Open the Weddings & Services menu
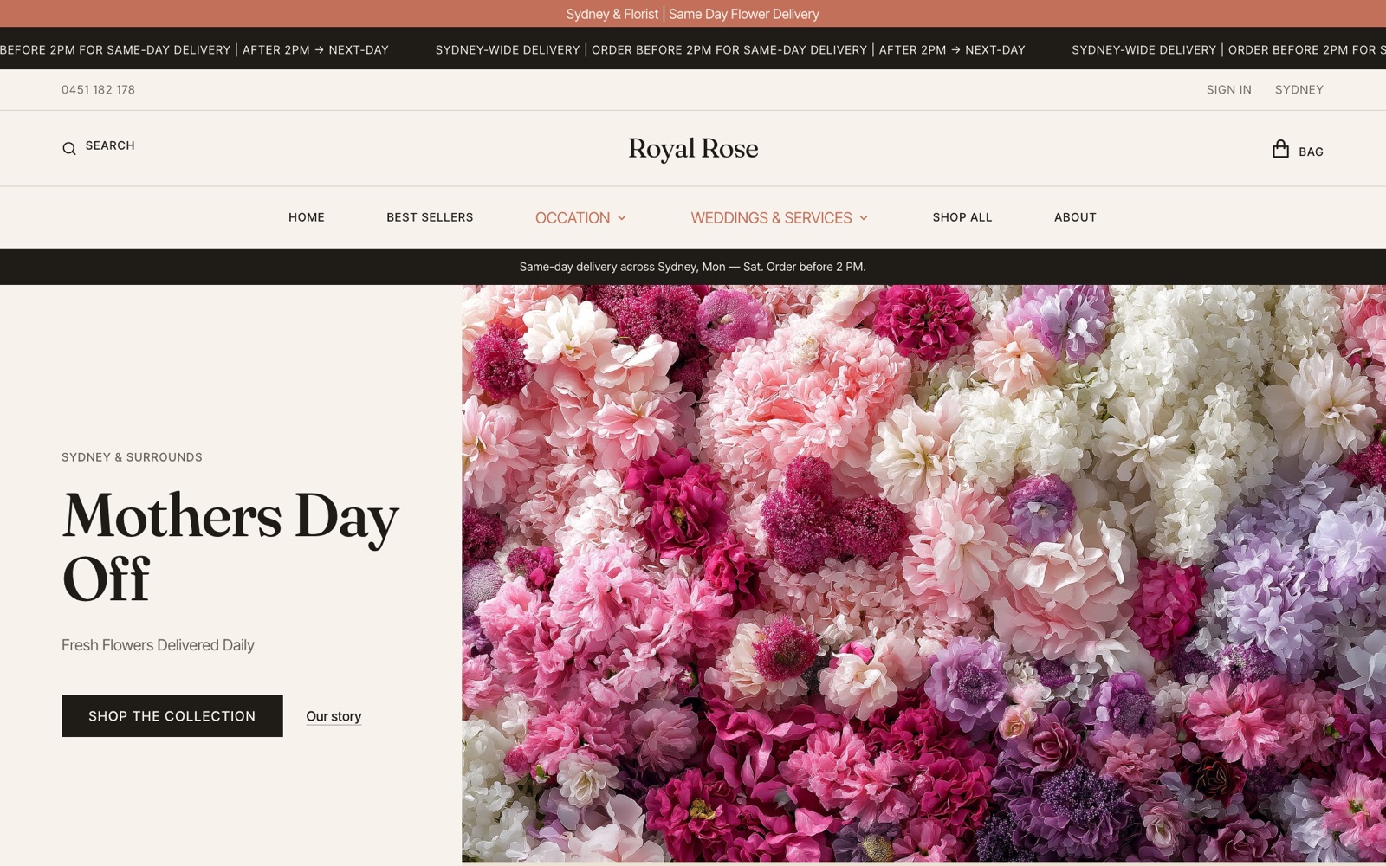The width and height of the screenshot is (1386, 866). click(x=771, y=218)
